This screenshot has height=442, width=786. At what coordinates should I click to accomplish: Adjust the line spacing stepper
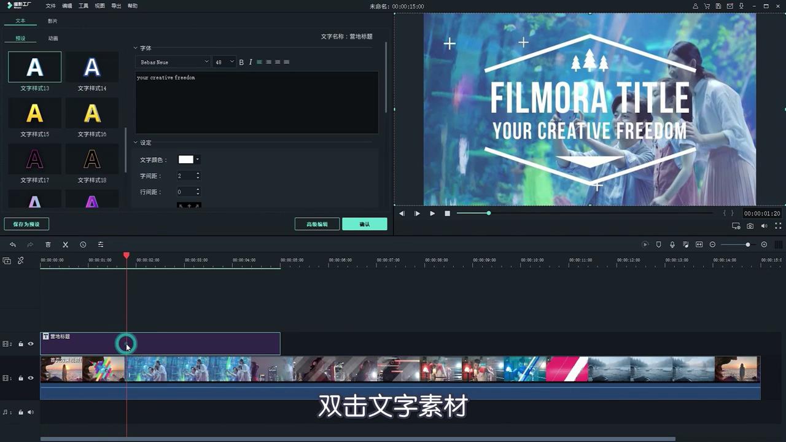198,192
